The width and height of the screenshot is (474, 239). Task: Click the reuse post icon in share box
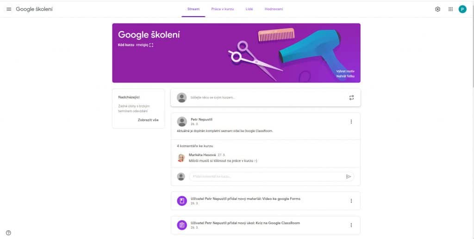[351, 98]
